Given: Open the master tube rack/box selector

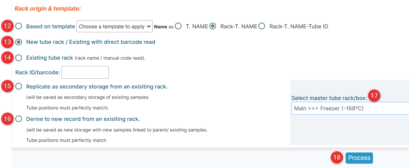Looking at the screenshot, I should click(350, 108).
